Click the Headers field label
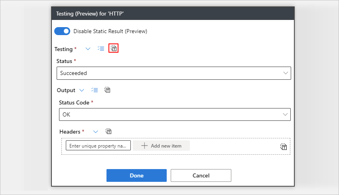 (x=70, y=131)
